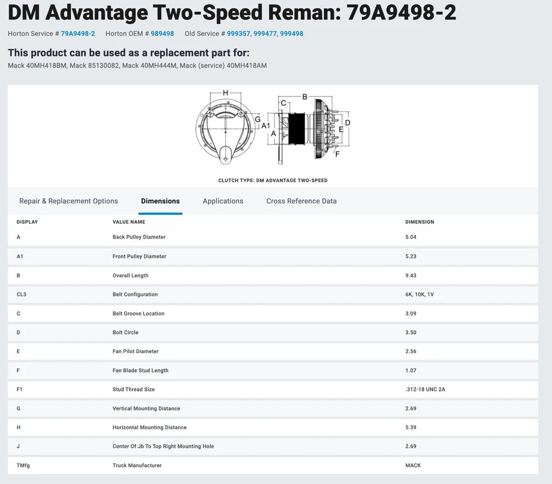Click the Truck Manufacturer MACK value

point(413,465)
